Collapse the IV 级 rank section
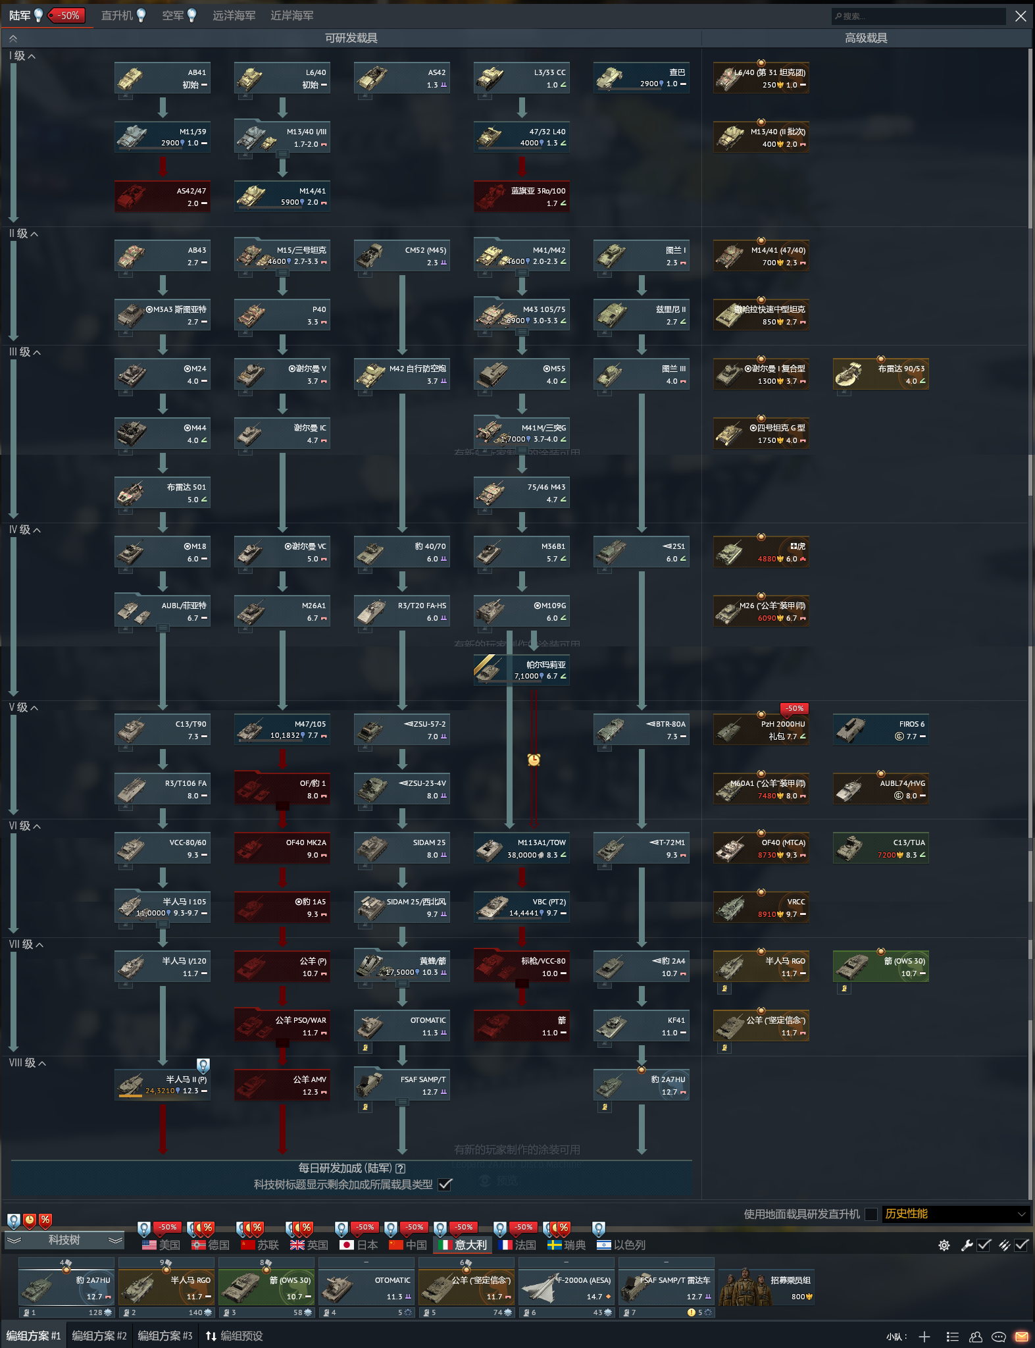The width and height of the screenshot is (1035, 1348). 25,530
